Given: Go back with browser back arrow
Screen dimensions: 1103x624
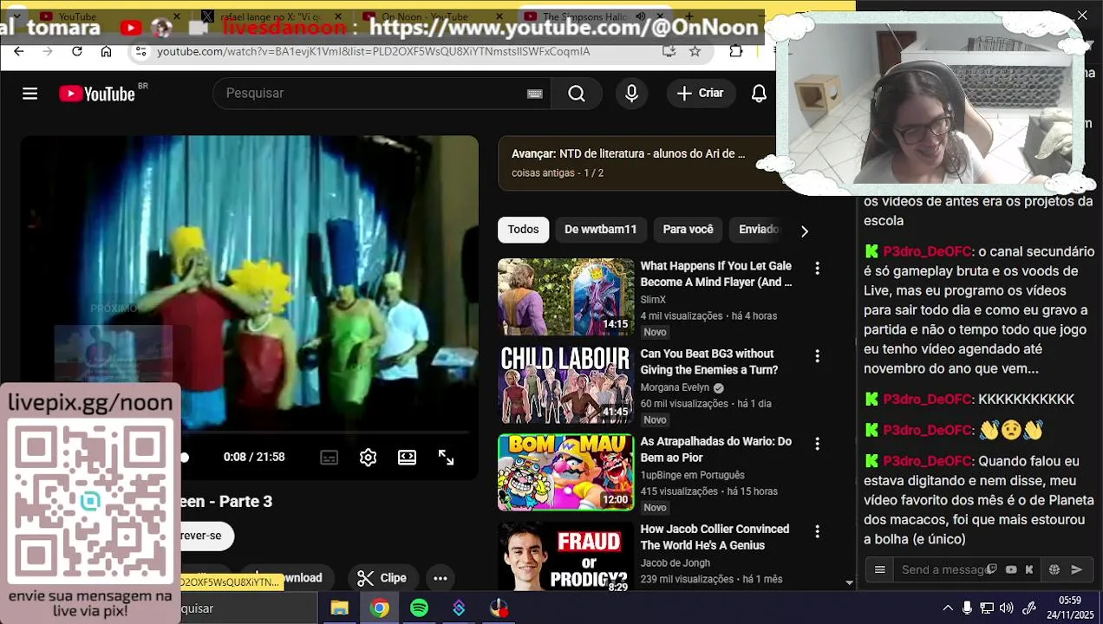Looking at the screenshot, I should [x=19, y=51].
